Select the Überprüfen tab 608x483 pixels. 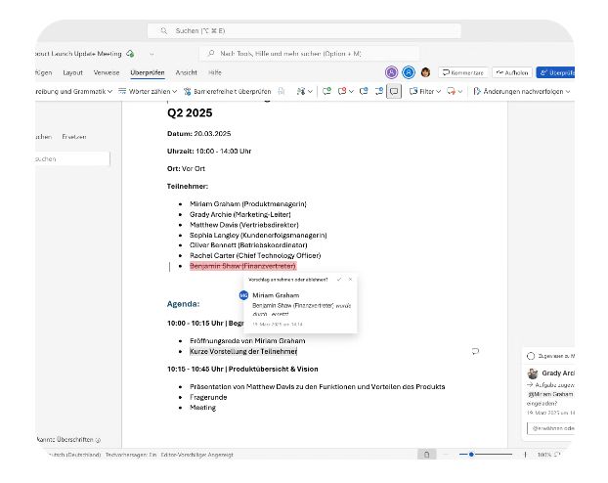coord(148,72)
